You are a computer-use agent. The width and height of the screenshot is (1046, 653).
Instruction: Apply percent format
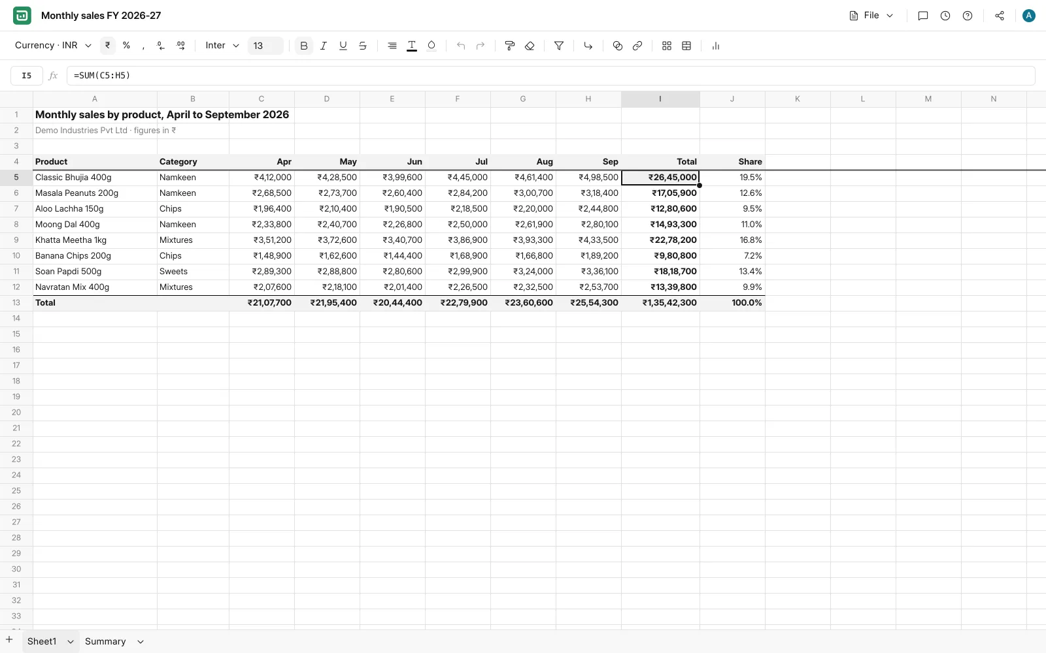(126, 46)
